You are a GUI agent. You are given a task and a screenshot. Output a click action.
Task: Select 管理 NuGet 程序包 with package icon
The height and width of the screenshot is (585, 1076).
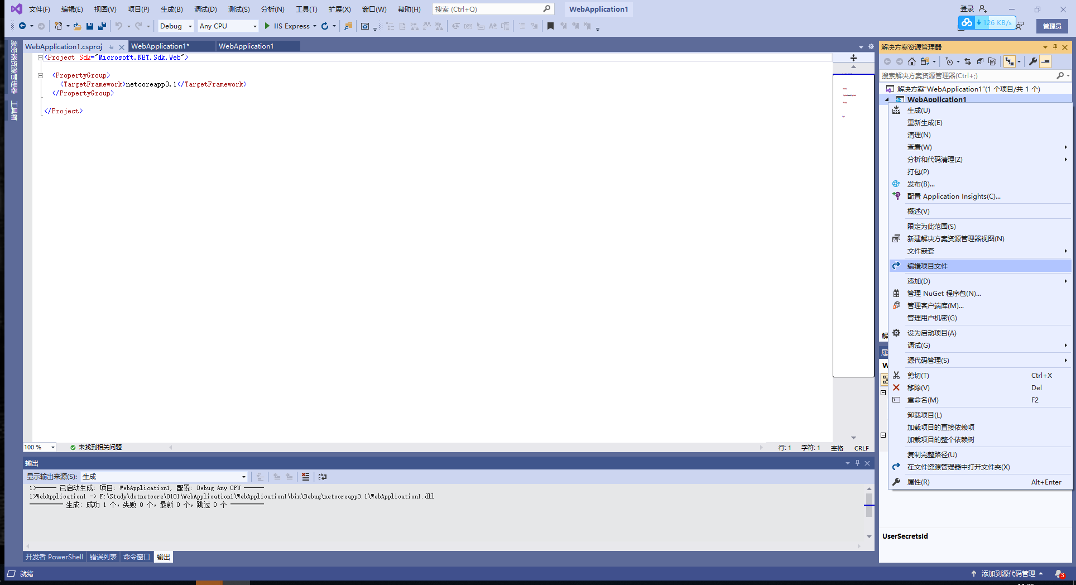tap(943, 293)
